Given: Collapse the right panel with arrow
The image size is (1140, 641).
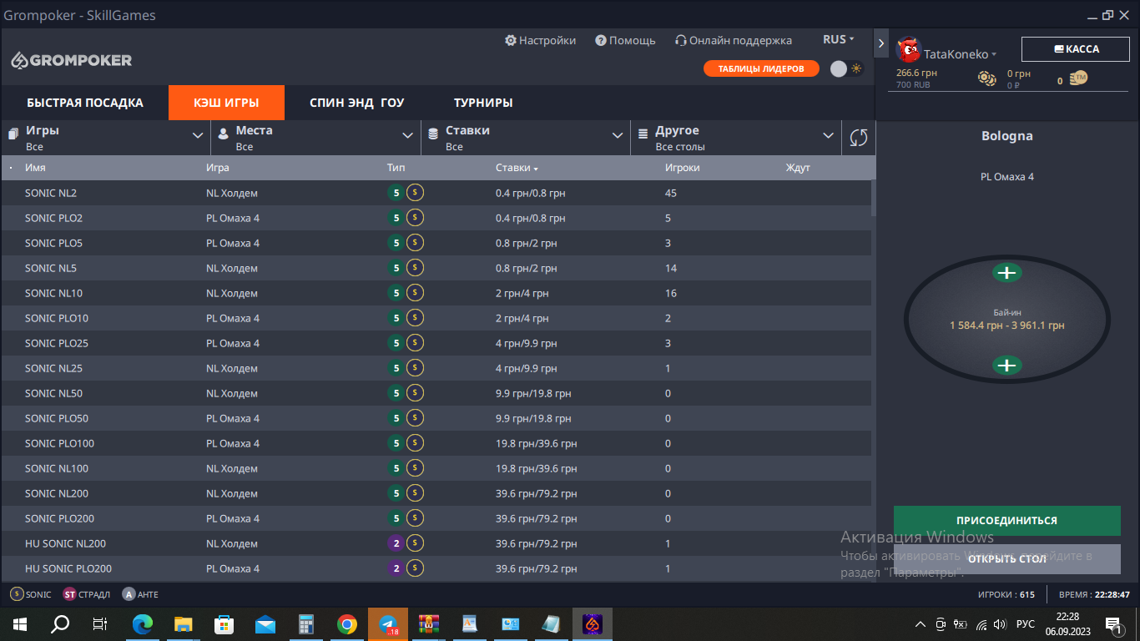Looking at the screenshot, I should [881, 43].
